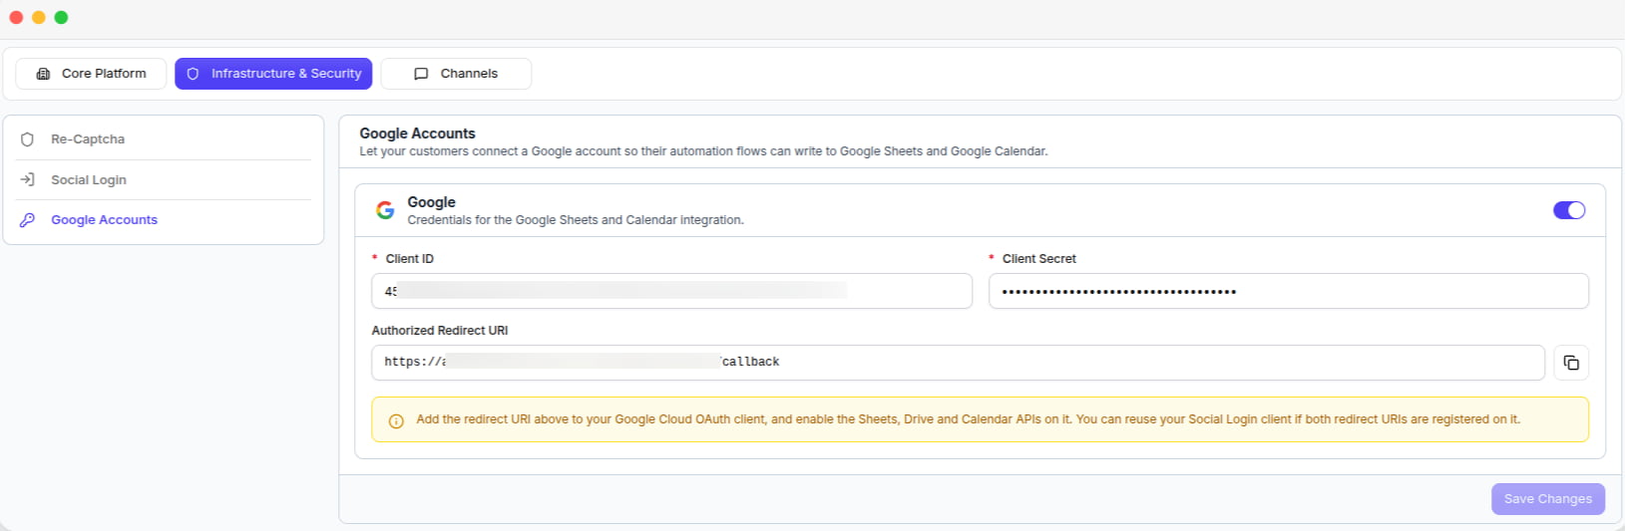
Task: Click the redirect URI notice text
Action: [x=968, y=419]
